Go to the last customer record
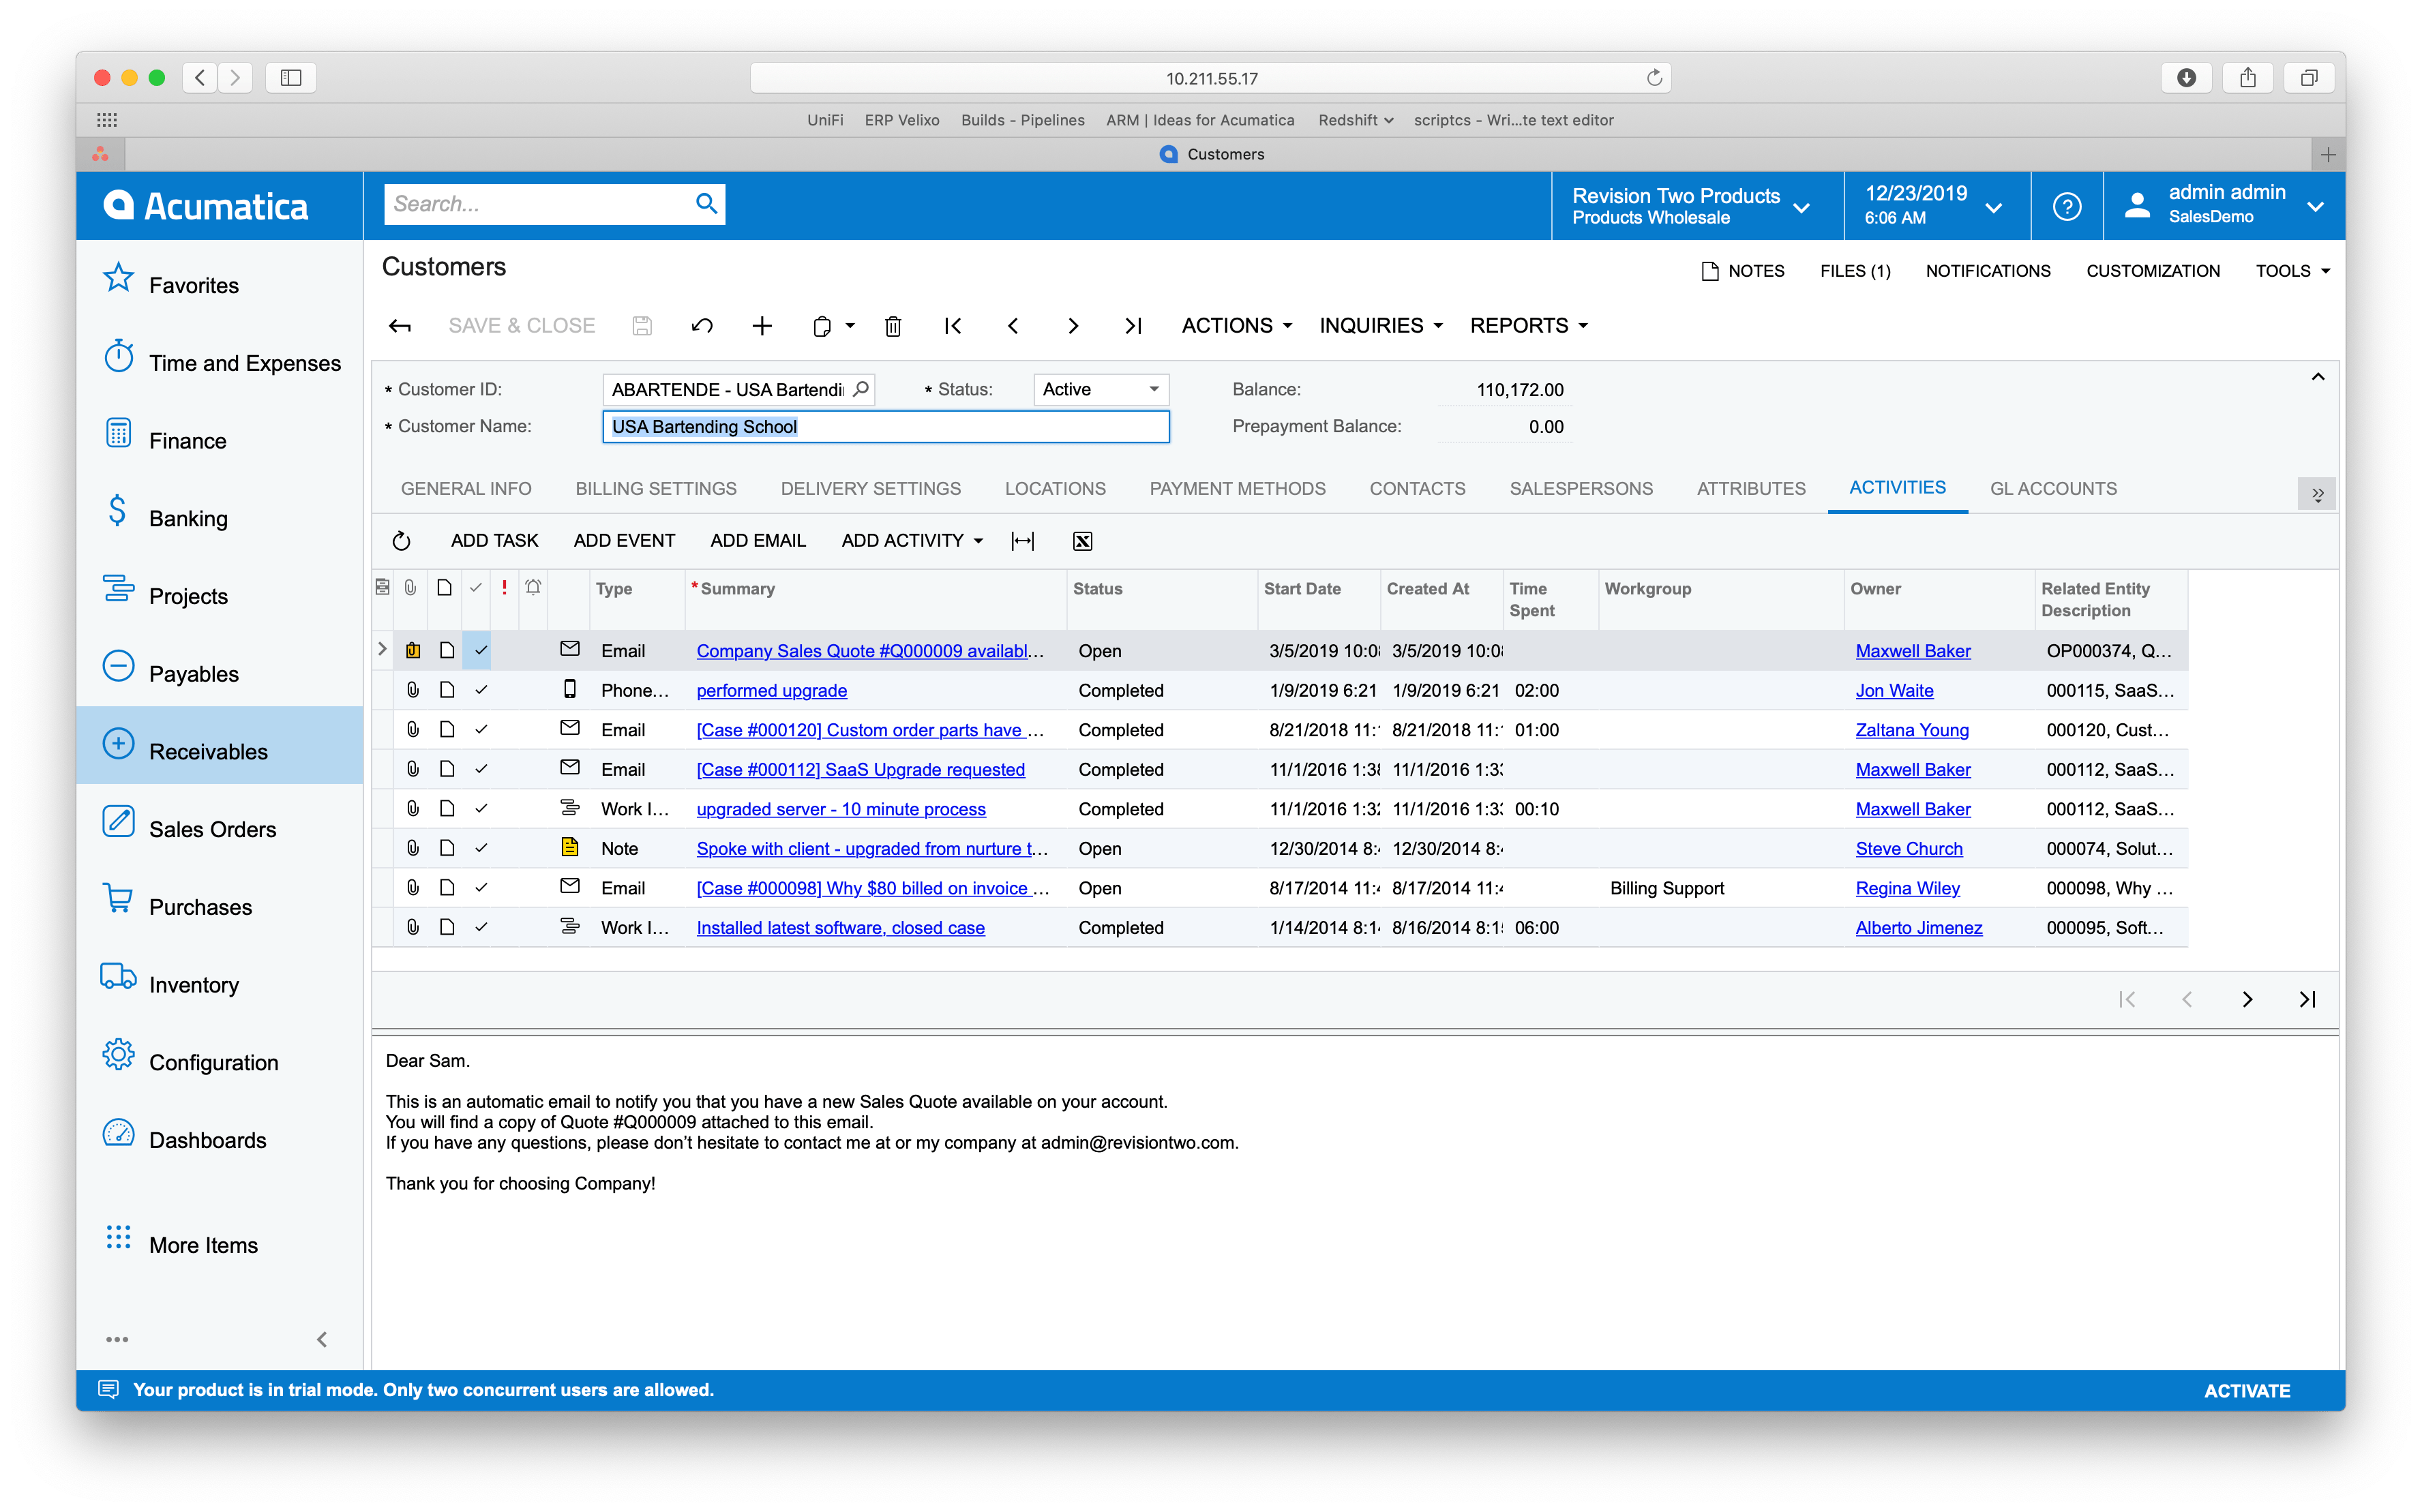This screenshot has width=2422, height=1512. pos(1132,326)
